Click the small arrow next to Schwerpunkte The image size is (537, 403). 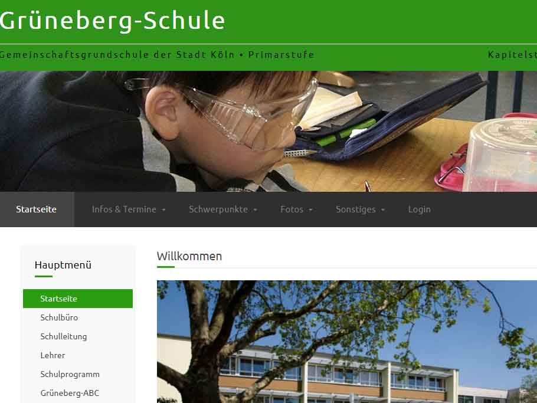click(256, 210)
